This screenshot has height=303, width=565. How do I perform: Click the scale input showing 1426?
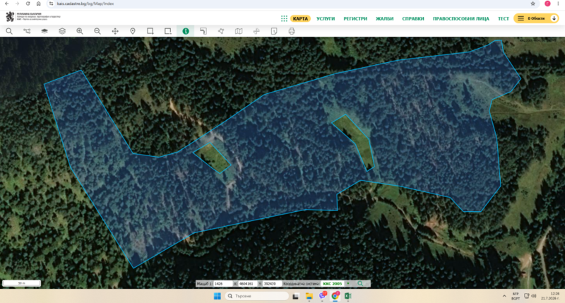point(222,283)
